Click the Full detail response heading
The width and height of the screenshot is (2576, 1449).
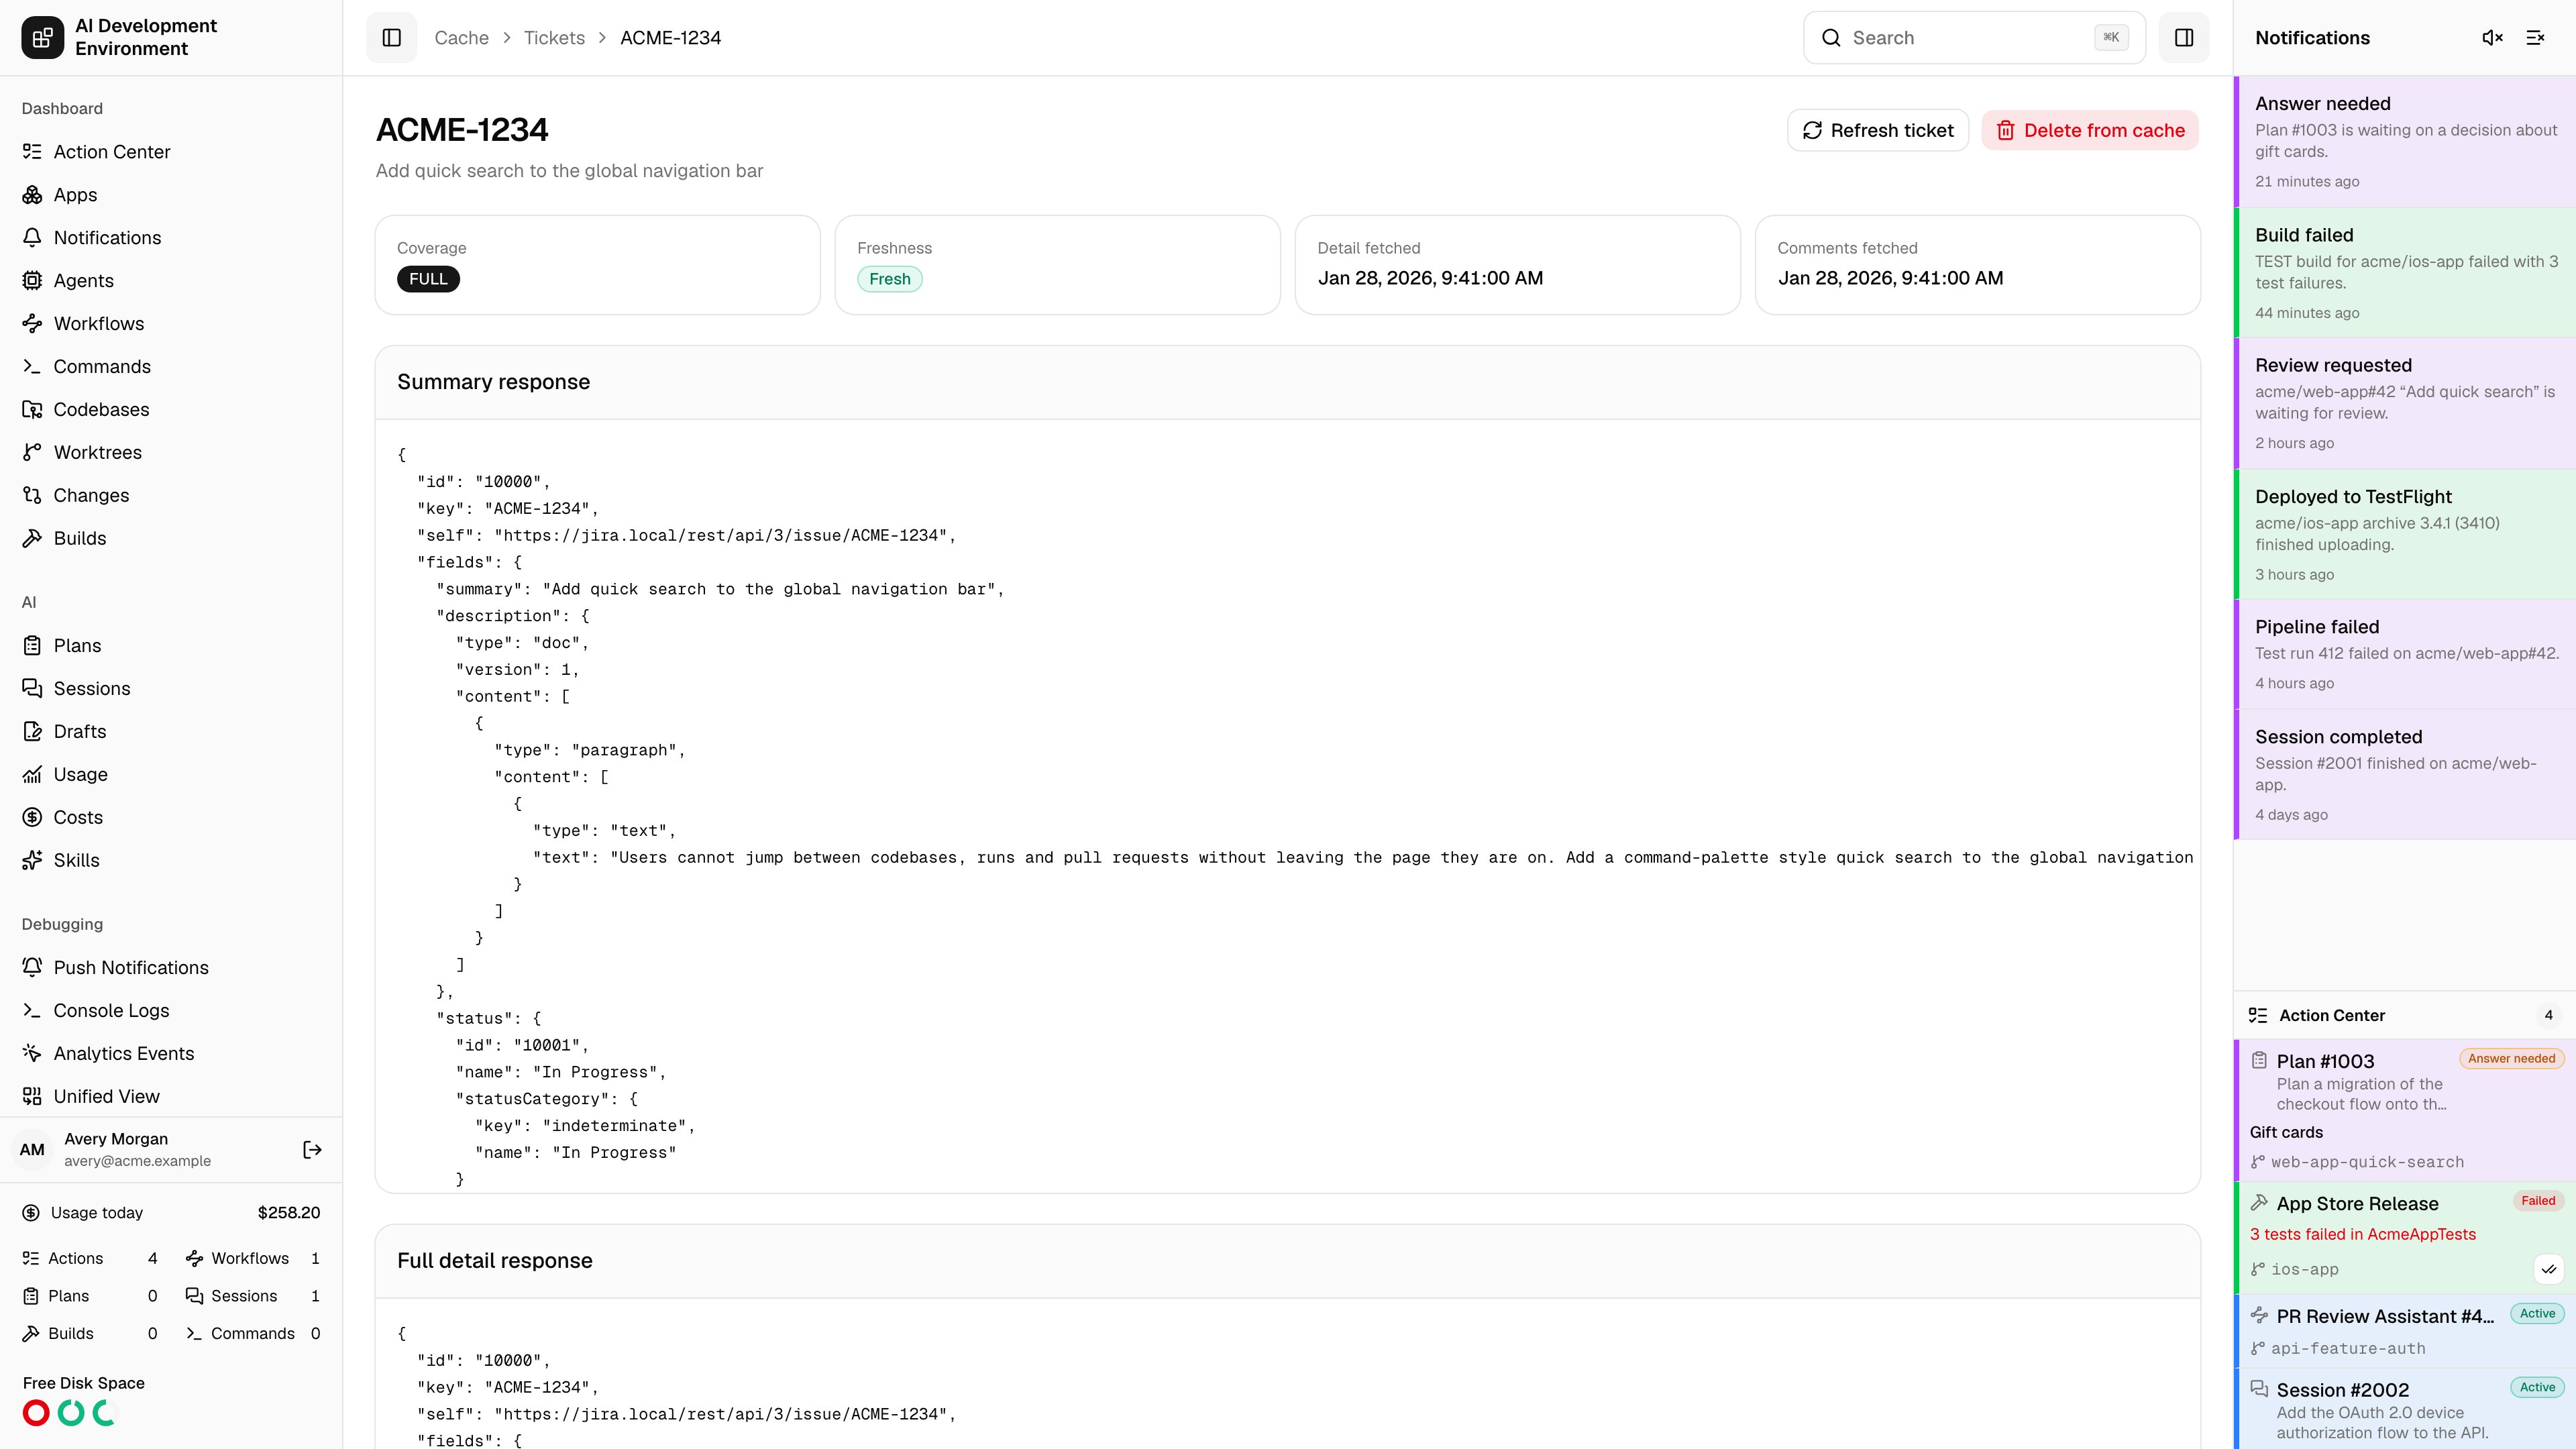click(494, 1261)
